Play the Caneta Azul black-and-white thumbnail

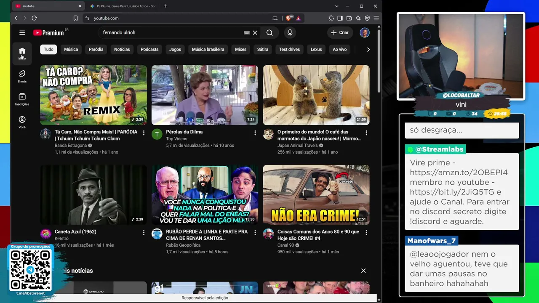coord(93,195)
